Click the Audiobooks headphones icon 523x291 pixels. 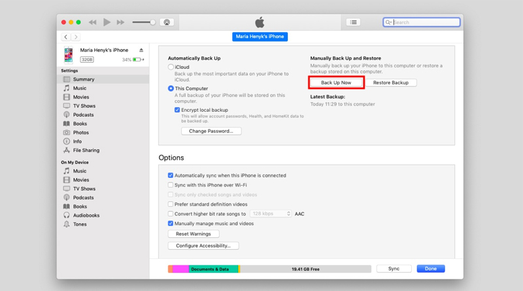tap(67, 215)
